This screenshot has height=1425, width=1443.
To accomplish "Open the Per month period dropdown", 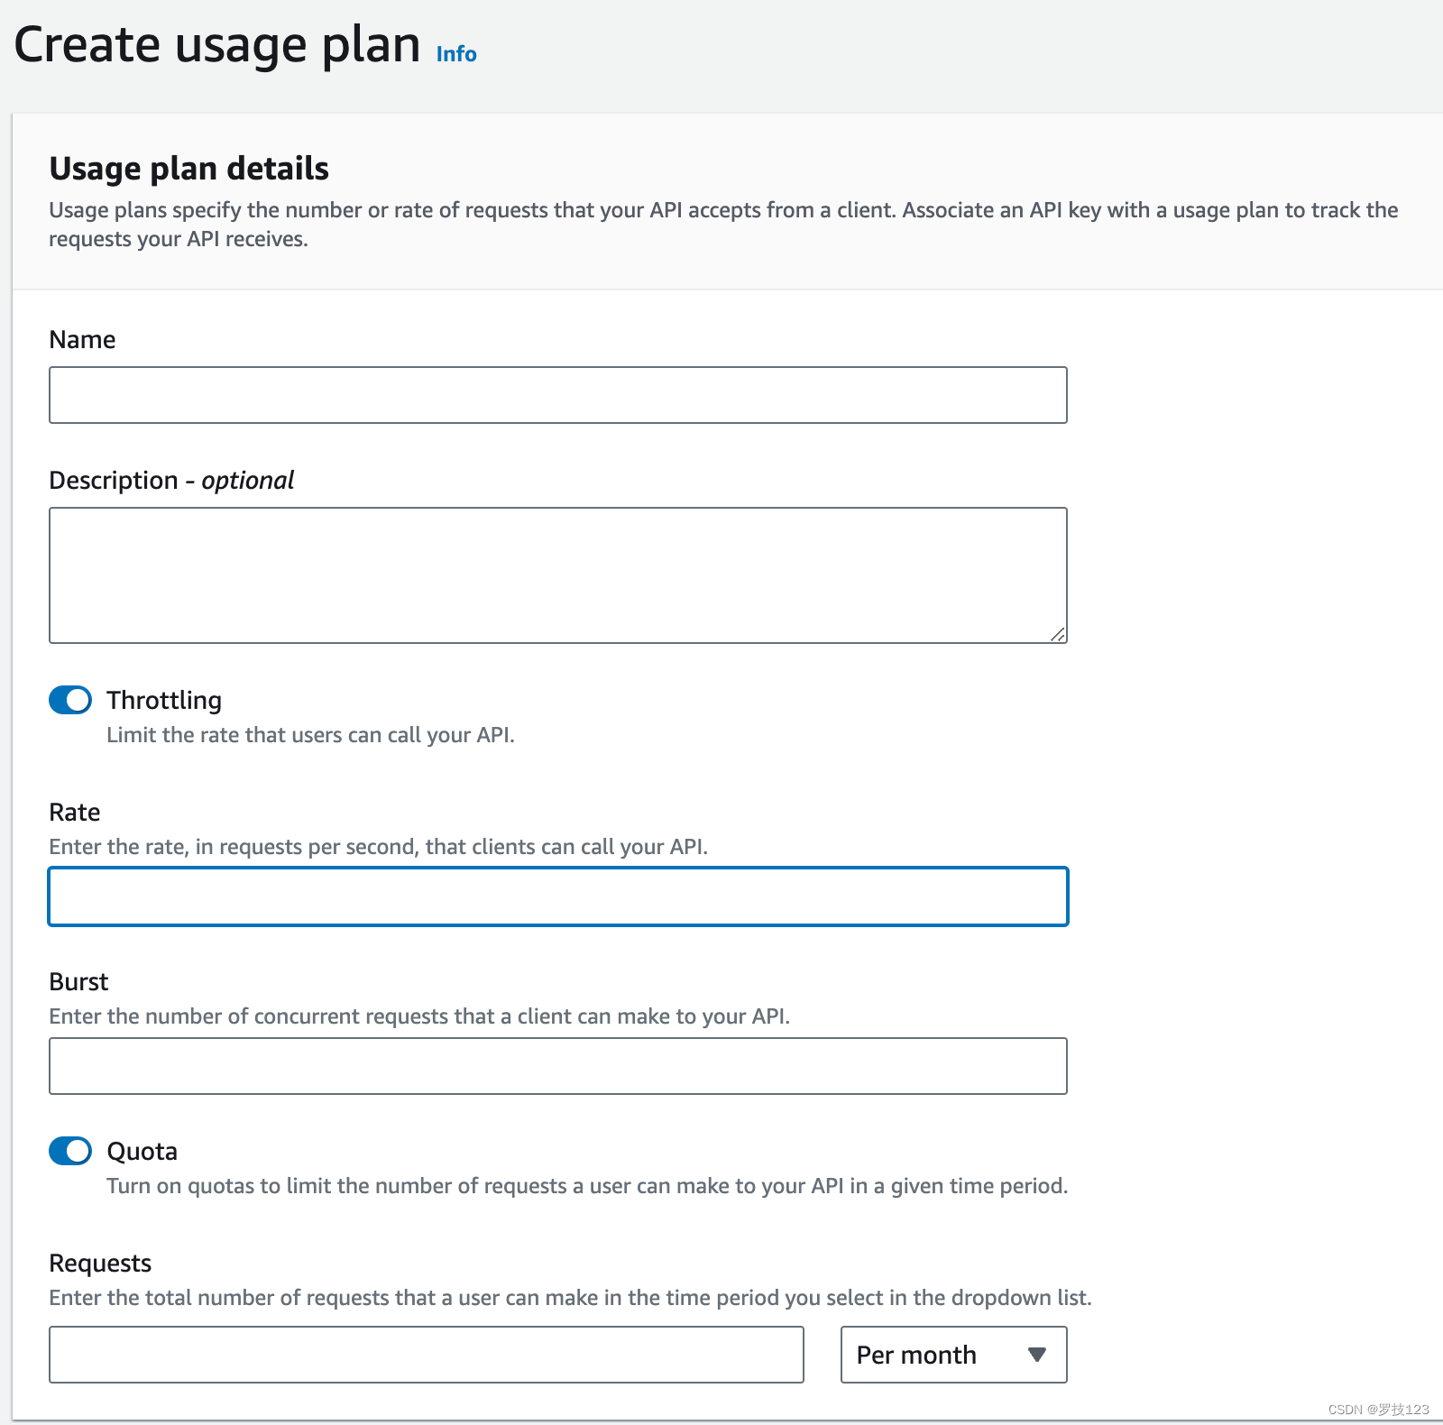I will [954, 1355].
